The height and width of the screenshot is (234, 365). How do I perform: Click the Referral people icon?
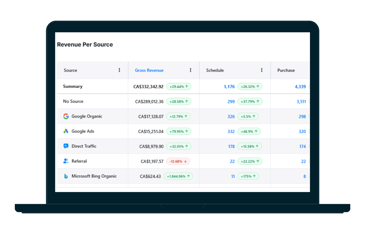click(x=66, y=161)
